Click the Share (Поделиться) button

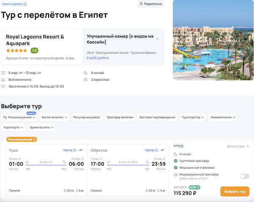coord(150,4)
